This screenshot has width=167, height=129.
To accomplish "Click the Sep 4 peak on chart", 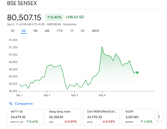I will tap(102, 47).
